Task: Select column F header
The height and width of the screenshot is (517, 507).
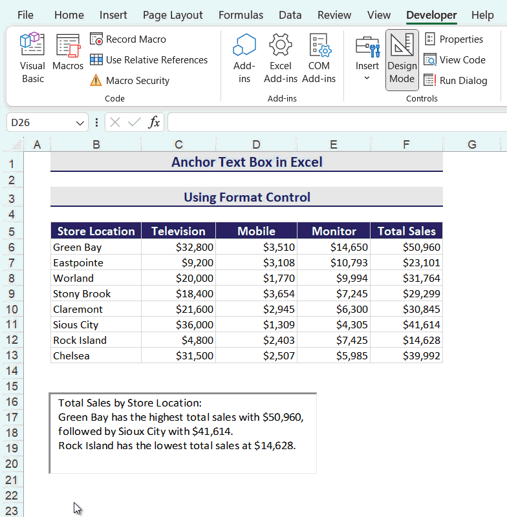Action: 406,144
